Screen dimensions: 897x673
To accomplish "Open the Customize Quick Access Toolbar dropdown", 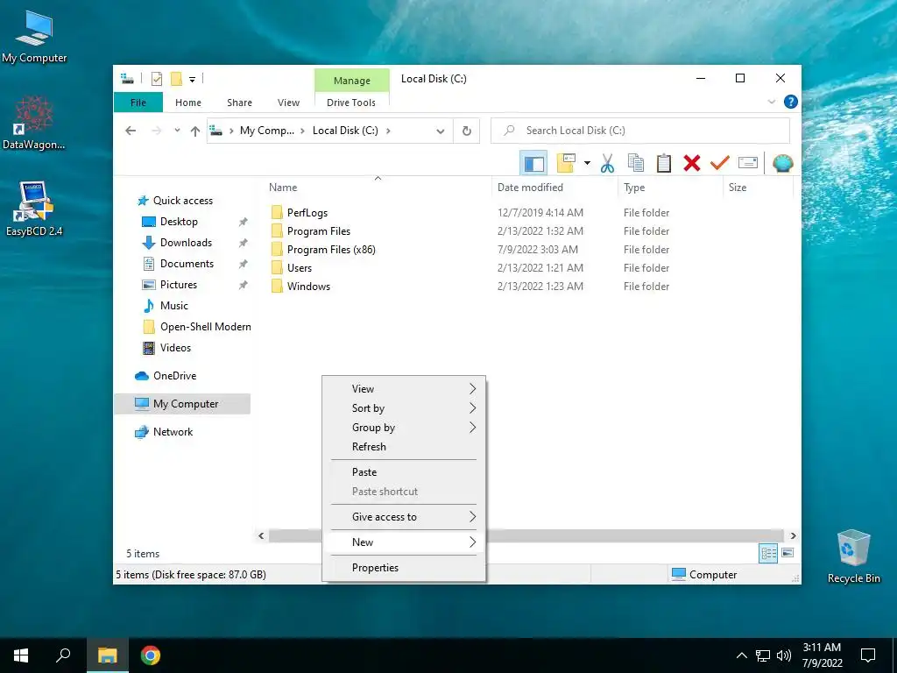I will (192, 80).
